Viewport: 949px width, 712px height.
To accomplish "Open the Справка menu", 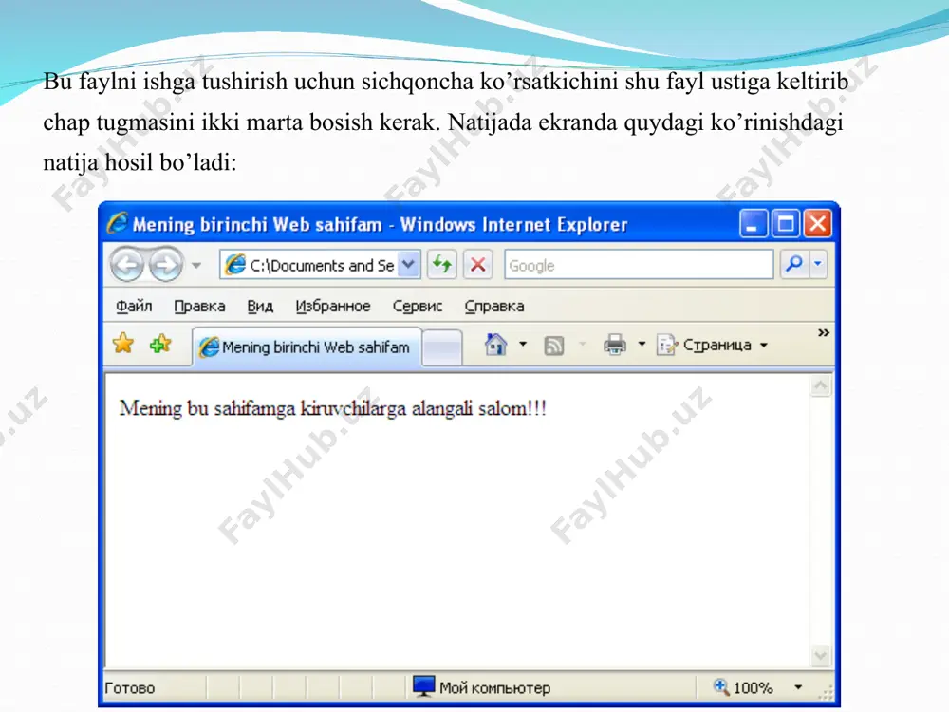I will (493, 307).
